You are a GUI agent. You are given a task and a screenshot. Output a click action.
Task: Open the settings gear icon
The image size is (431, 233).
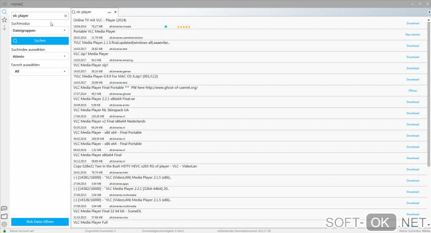click(x=4, y=224)
